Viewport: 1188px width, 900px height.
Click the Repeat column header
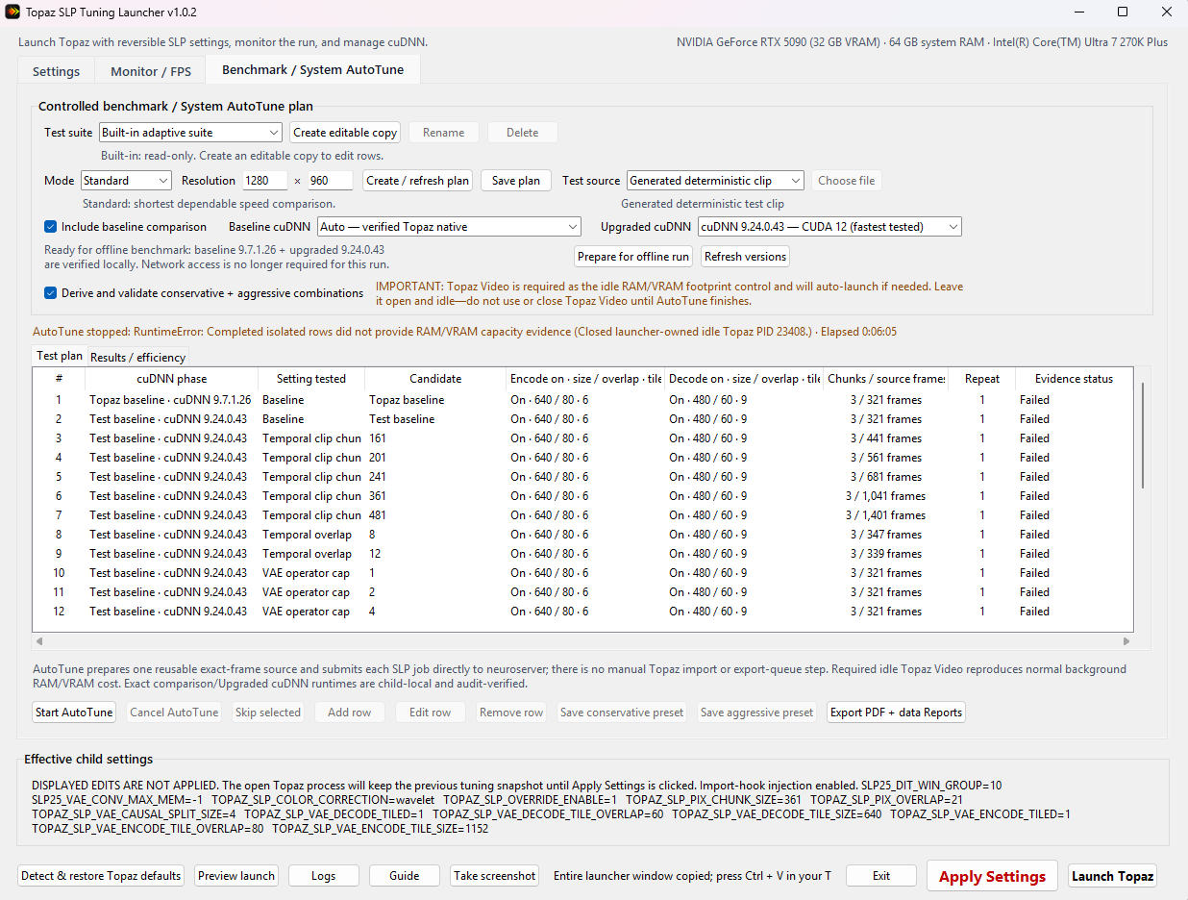pyautogui.click(x=982, y=379)
